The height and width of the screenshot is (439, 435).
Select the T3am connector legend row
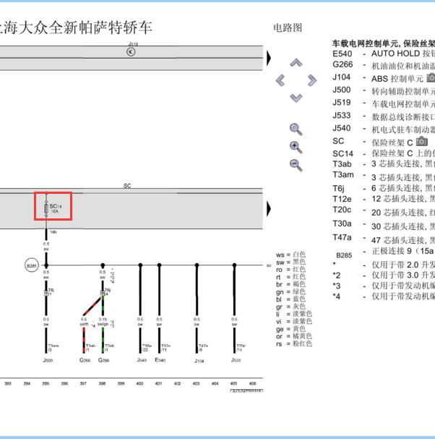[384, 176]
